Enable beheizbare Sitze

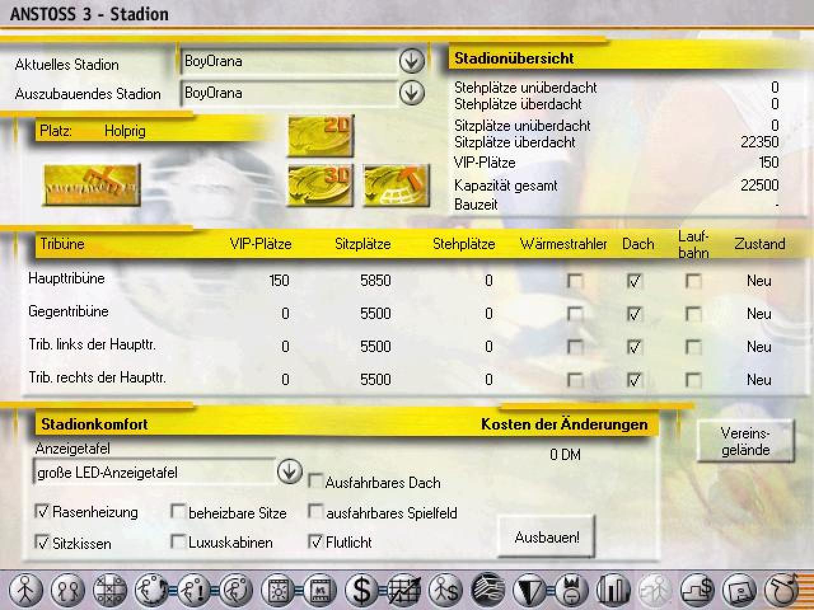(178, 512)
